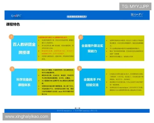
Task: Click the orange number 3 badge
Action: (x=12, y=69)
